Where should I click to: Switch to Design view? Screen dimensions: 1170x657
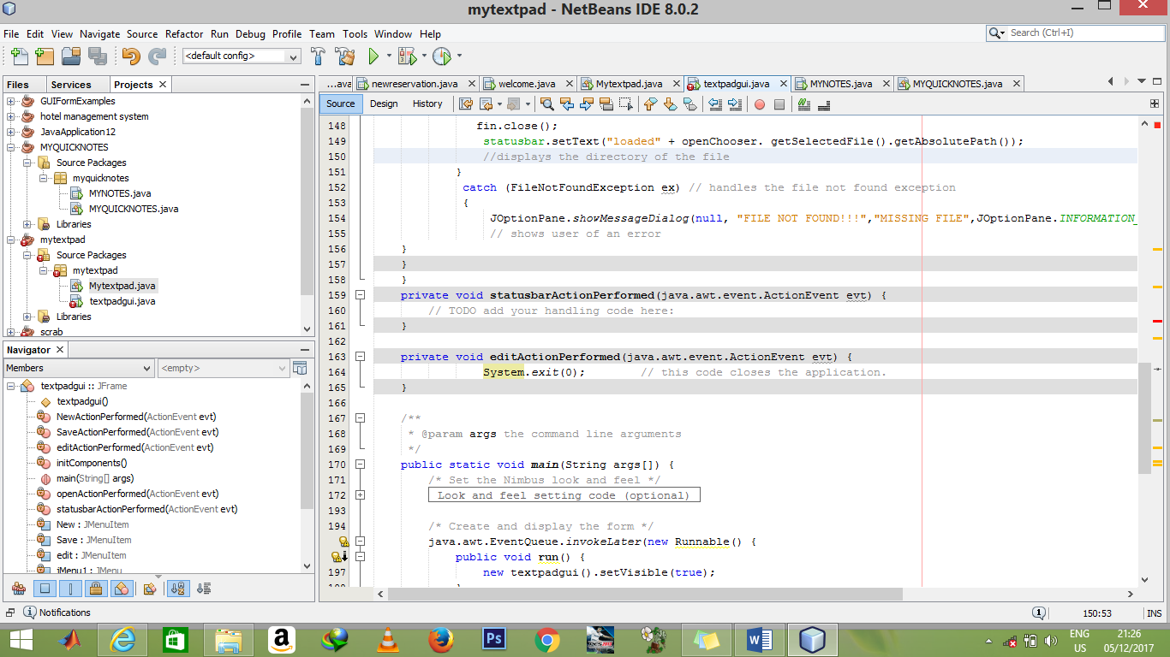click(x=384, y=104)
